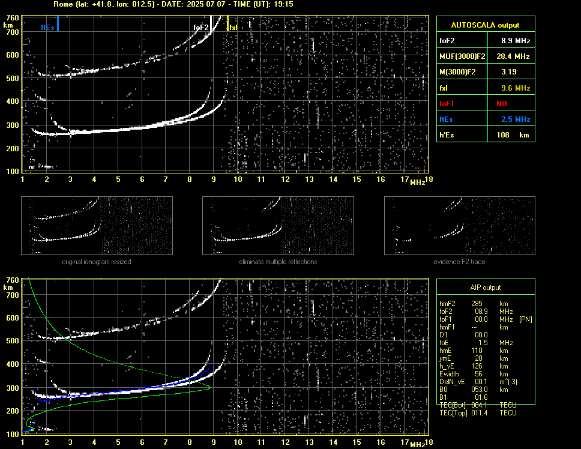
Task: Click the '9' frequency tick under top ionogram
Action: pos(214,179)
